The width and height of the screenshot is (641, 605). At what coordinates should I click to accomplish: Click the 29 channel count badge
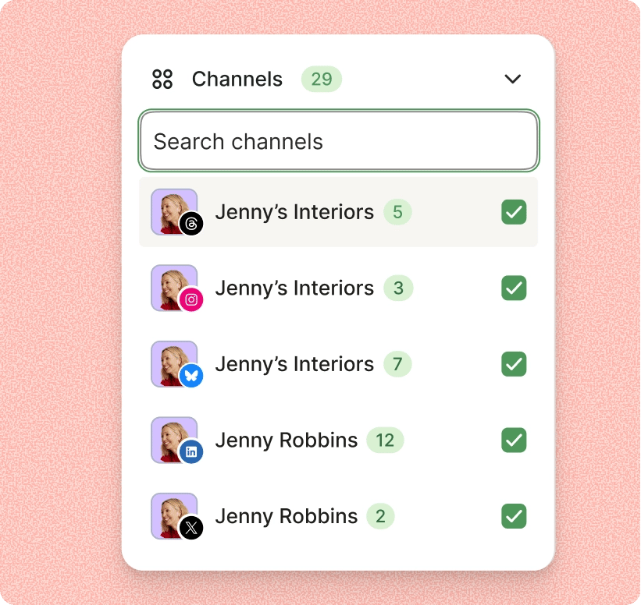pos(321,79)
